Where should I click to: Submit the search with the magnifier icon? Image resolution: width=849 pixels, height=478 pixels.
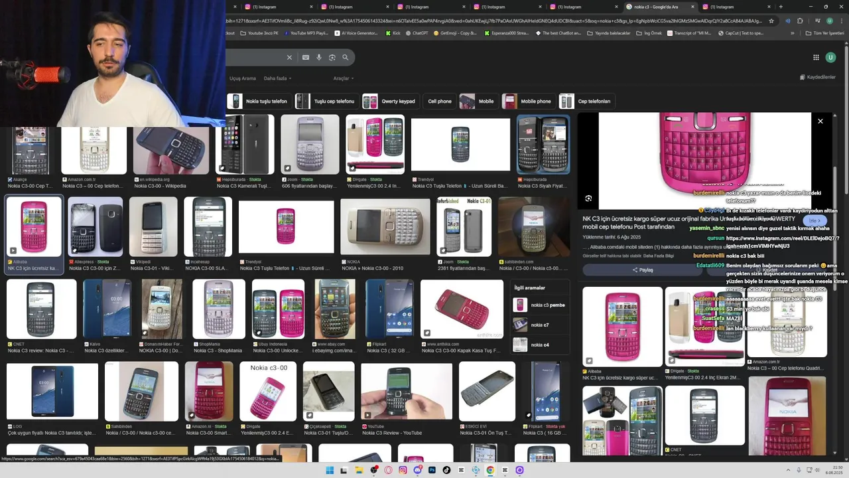click(346, 58)
